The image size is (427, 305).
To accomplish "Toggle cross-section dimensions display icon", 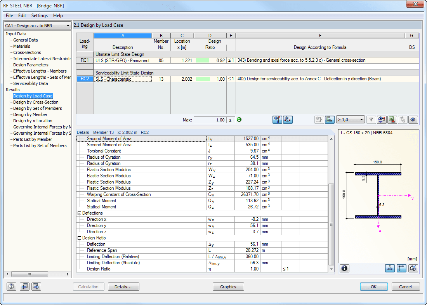I will [390, 268].
